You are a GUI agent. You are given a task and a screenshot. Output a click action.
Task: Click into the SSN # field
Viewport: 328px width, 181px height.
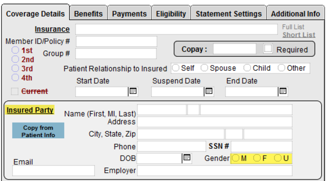tap(261, 146)
